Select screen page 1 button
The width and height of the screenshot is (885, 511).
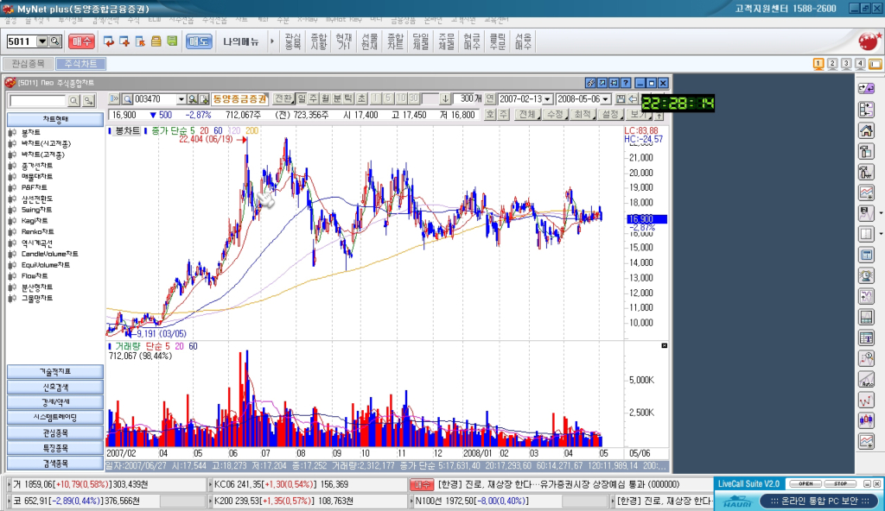point(818,64)
